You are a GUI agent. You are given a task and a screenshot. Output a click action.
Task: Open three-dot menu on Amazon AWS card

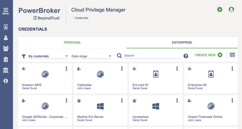click(x=66, y=69)
